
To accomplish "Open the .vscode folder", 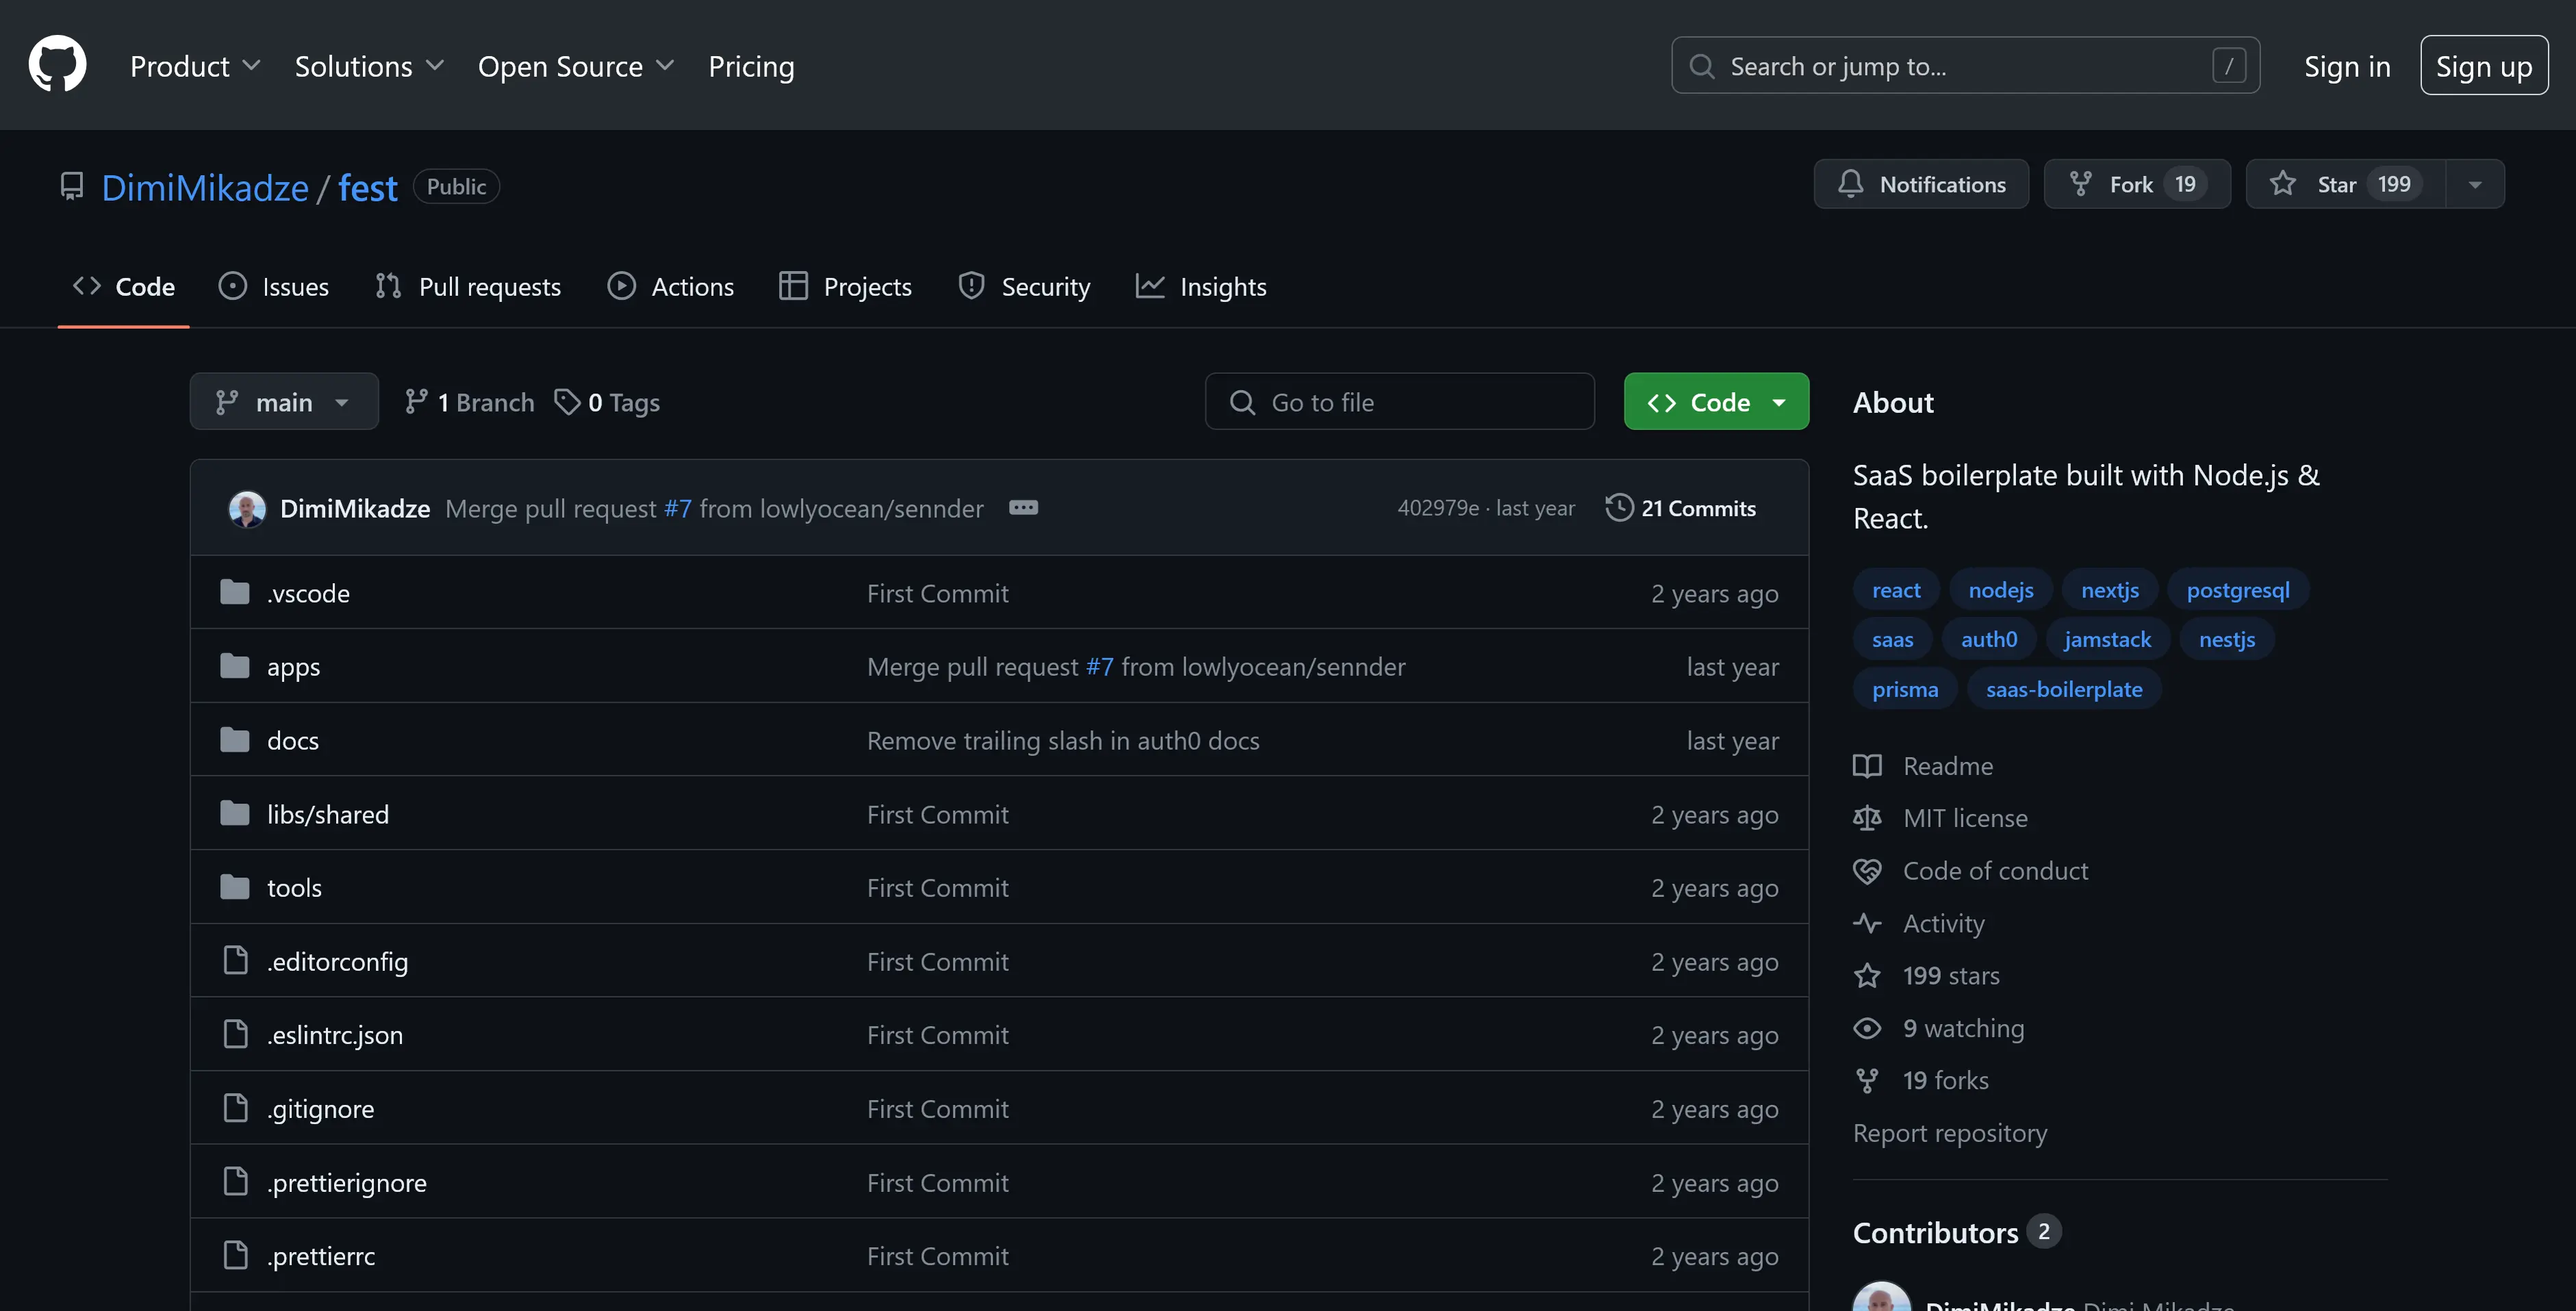I will (x=308, y=593).
